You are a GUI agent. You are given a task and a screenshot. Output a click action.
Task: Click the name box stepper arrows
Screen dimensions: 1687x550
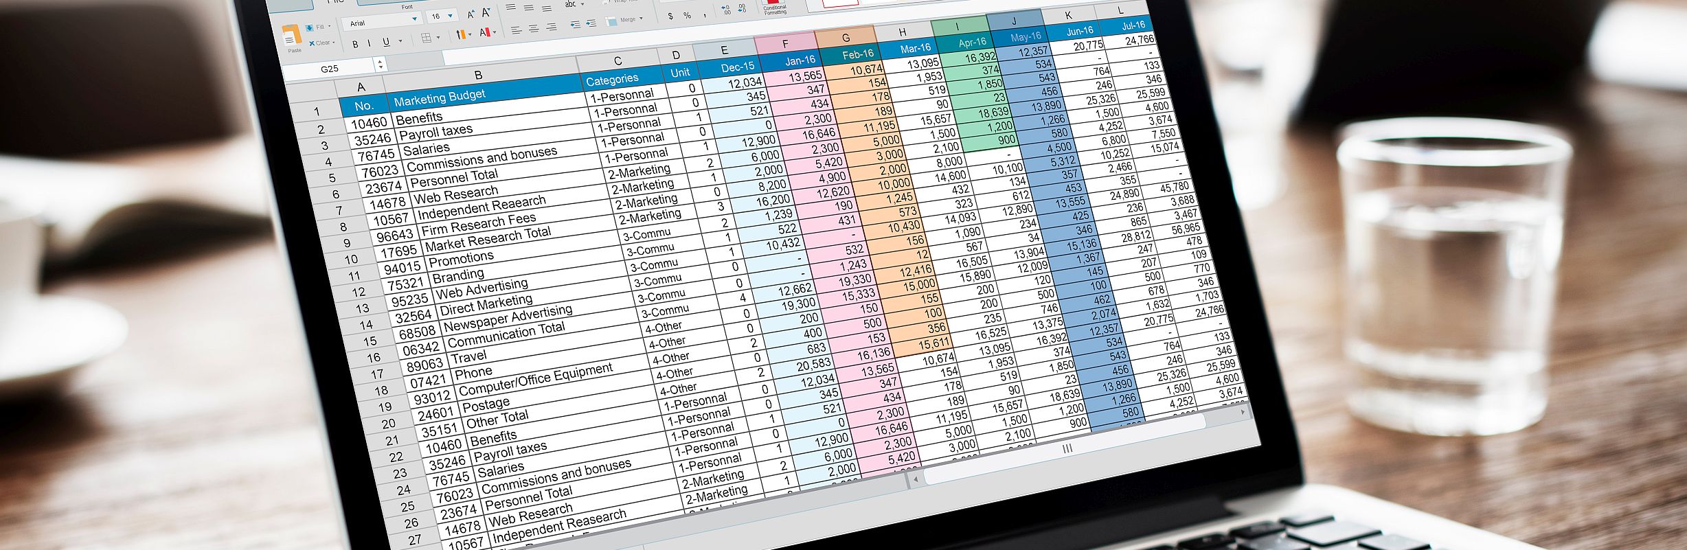[380, 65]
